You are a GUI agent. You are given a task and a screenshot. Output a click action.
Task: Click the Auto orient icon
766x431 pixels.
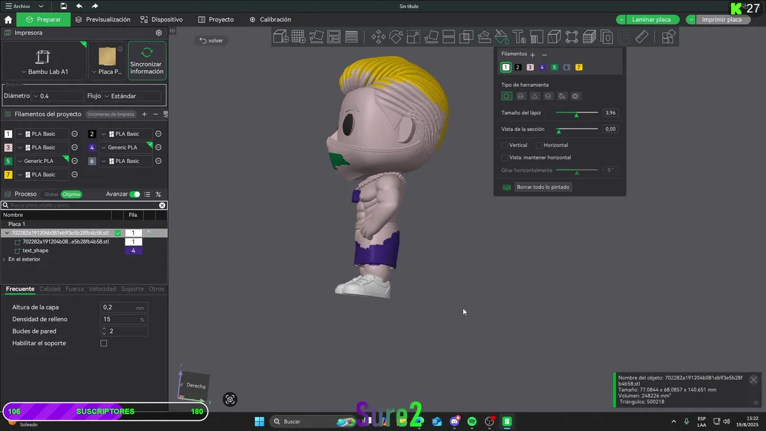(x=316, y=37)
